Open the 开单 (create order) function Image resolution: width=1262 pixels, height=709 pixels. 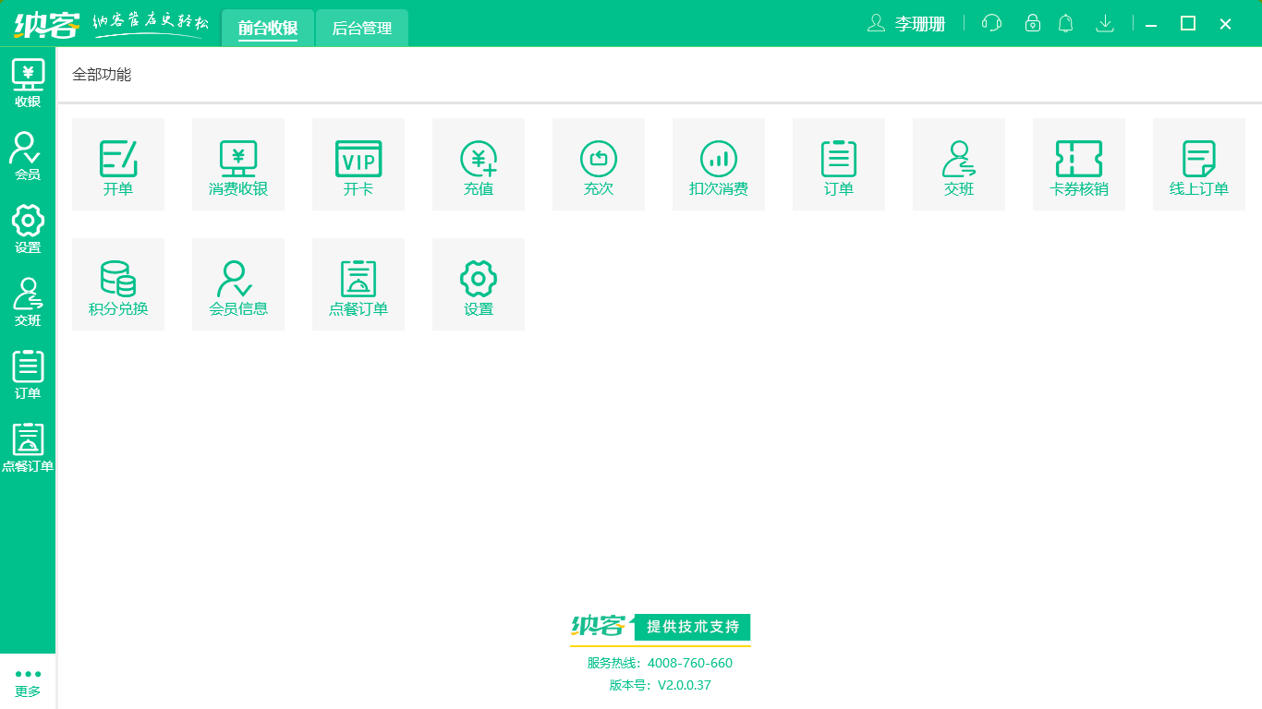(x=118, y=163)
